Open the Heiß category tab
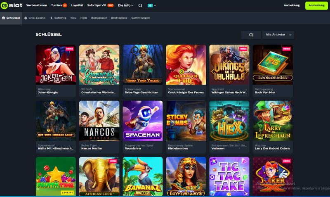330x197 pixels. (84, 18)
